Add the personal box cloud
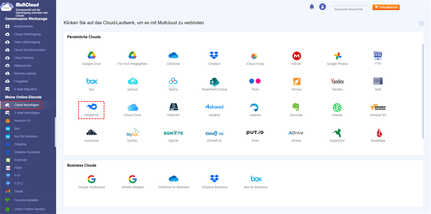This screenshot has height=214, width=431. point(92,81)
